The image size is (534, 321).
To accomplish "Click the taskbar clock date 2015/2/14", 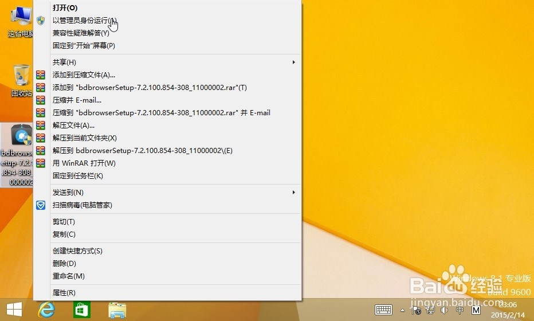I will pos(508,315).
